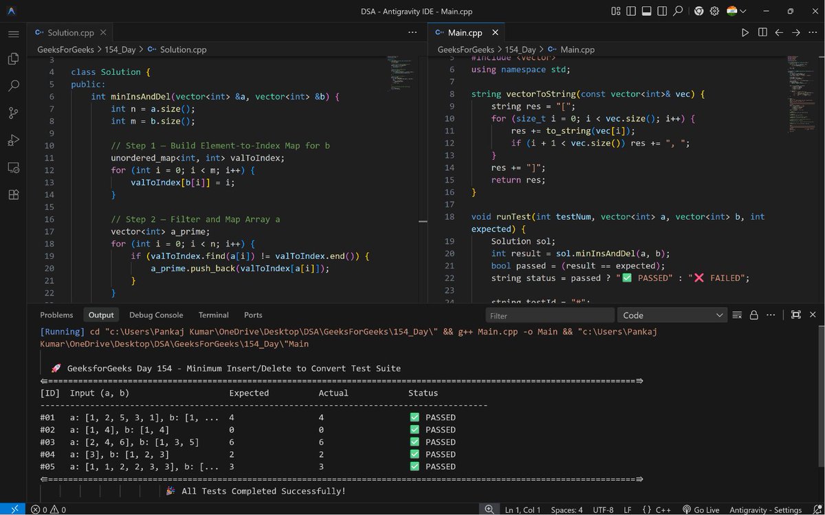Expand the account dropdown chevron beside flag
The image size is (825, 515).
pyautogui.click(x=743, y=11)
